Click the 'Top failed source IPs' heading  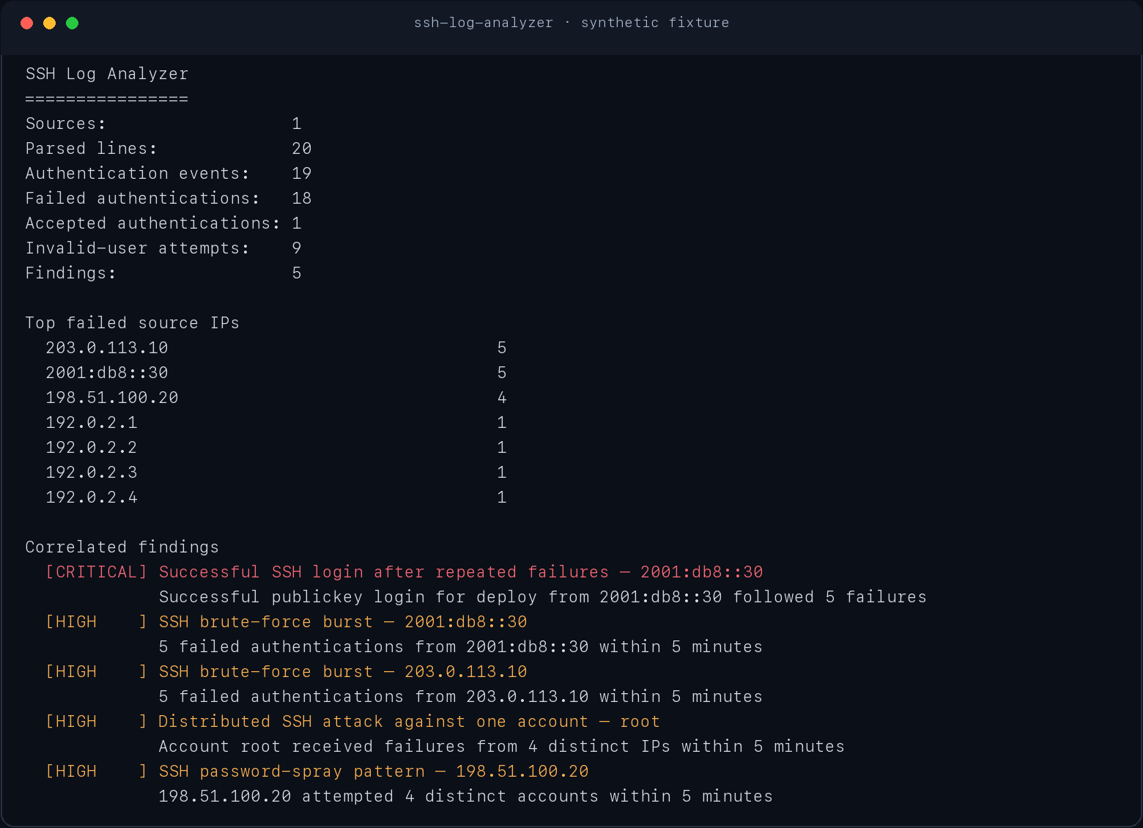(133, 323)
